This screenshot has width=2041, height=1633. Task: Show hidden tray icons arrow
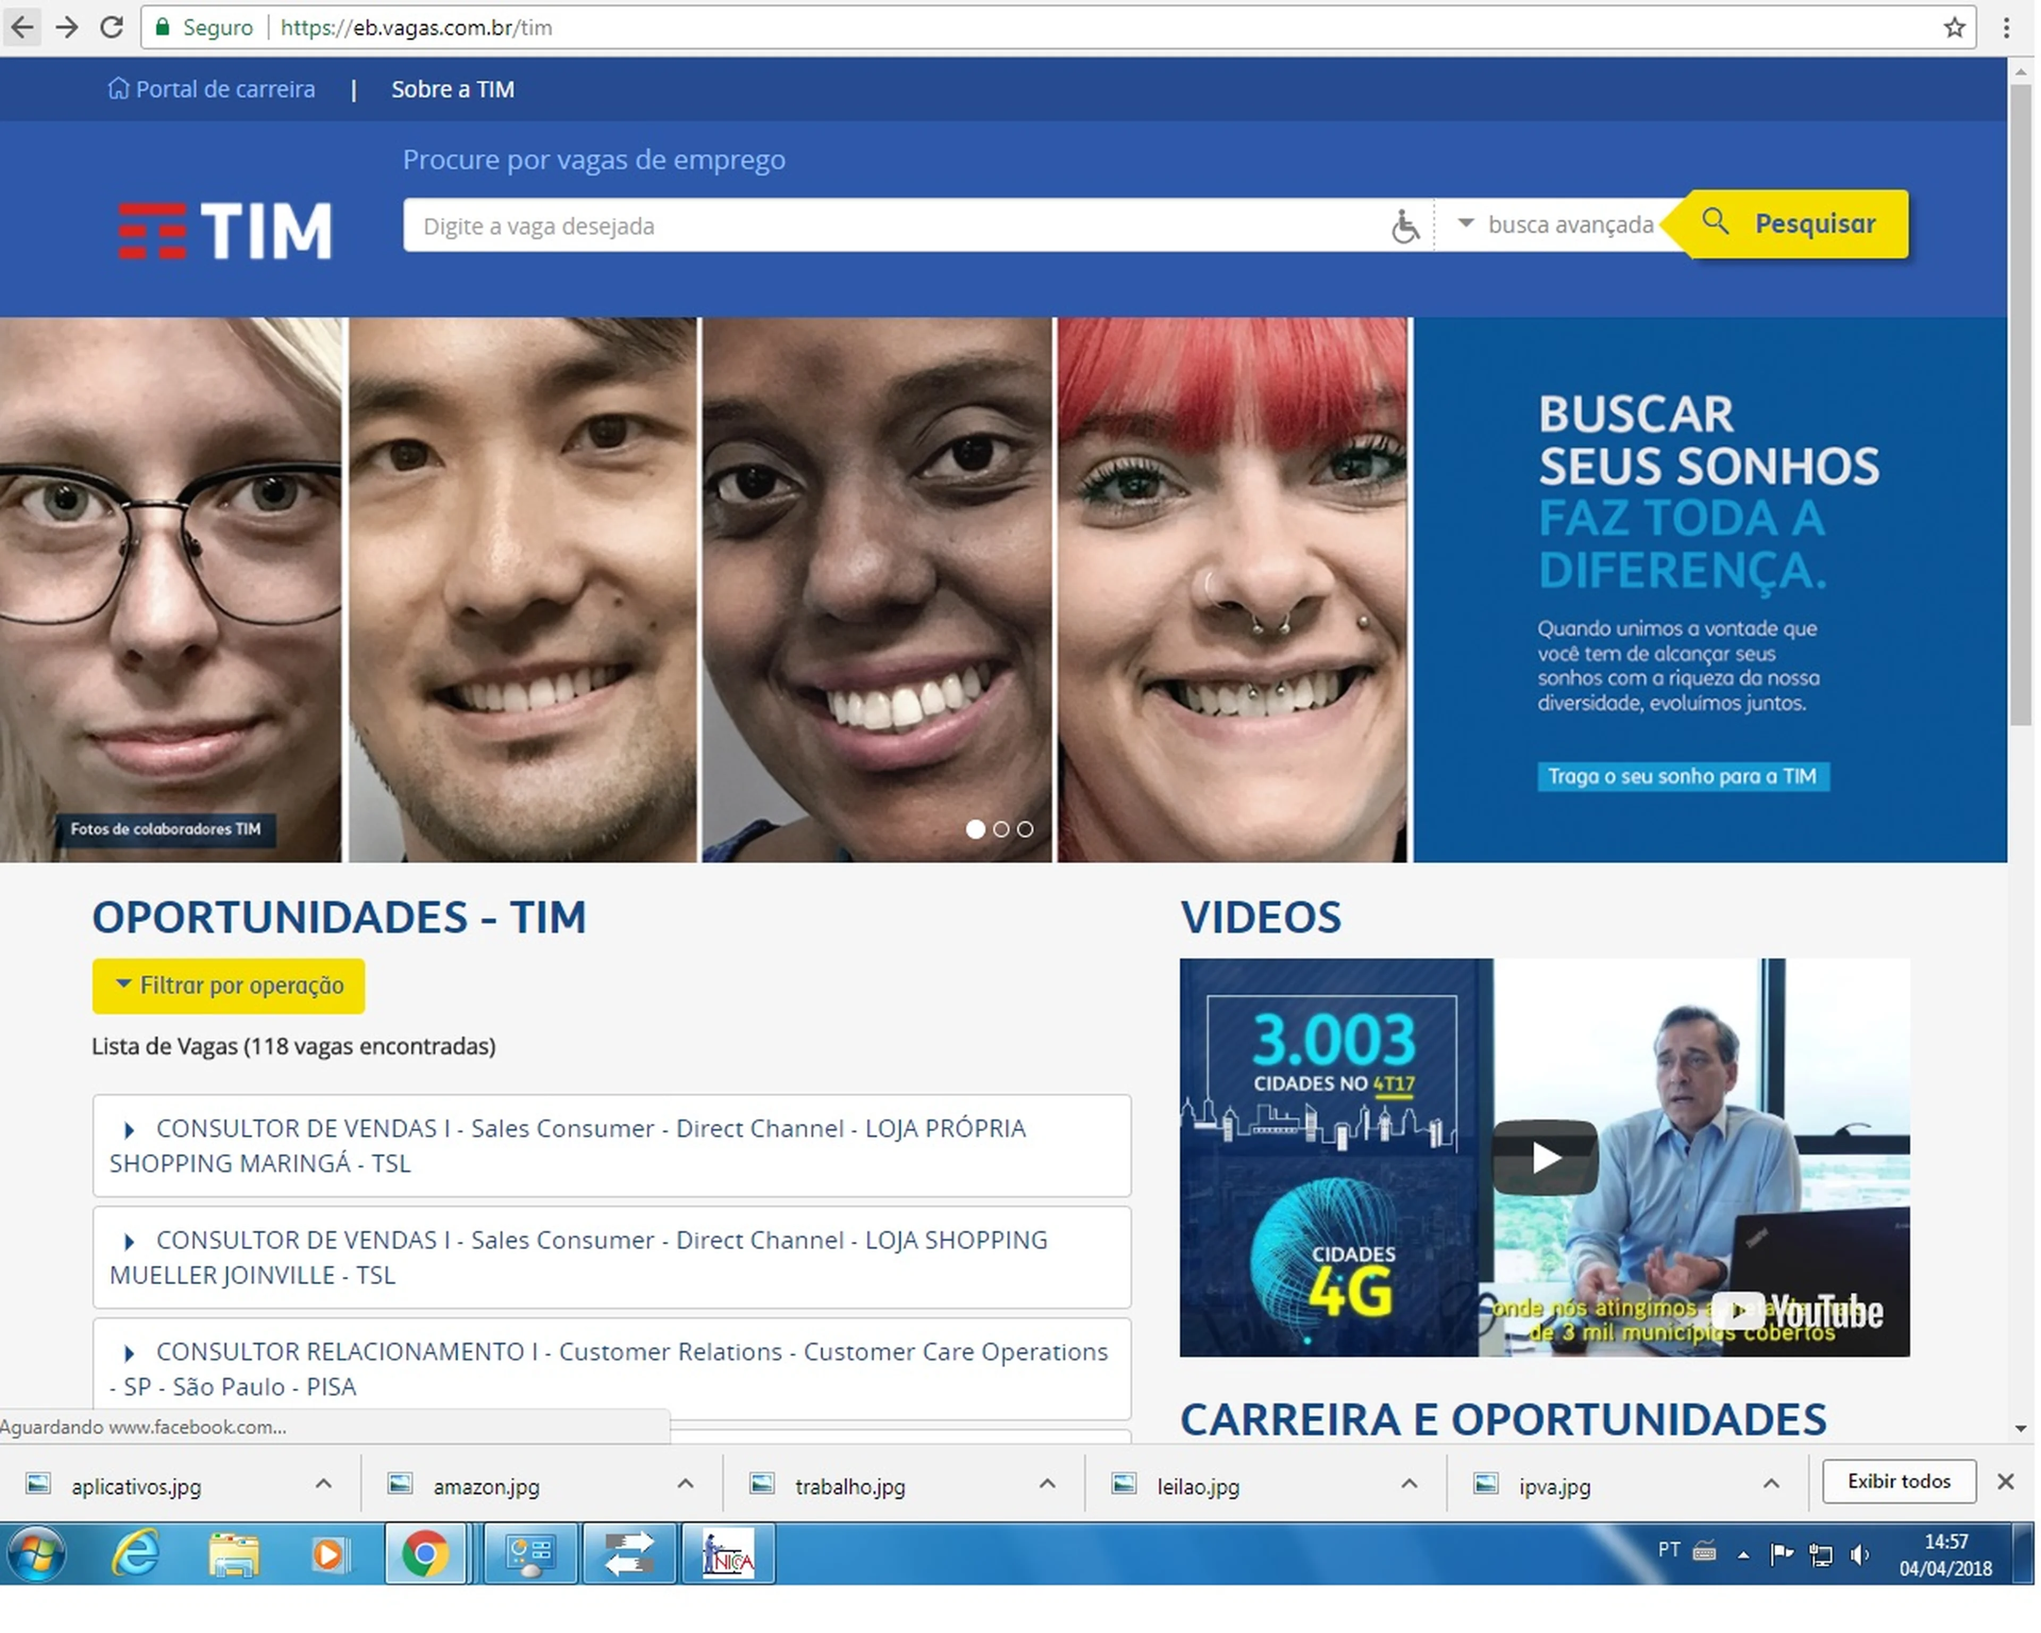click(x=1743, y=1555)
